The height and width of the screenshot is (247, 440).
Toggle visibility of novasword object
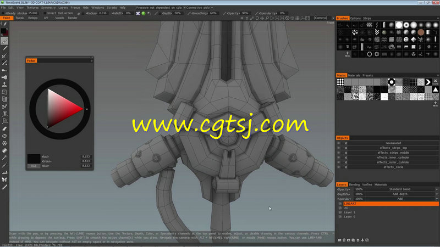pos(339,143)
